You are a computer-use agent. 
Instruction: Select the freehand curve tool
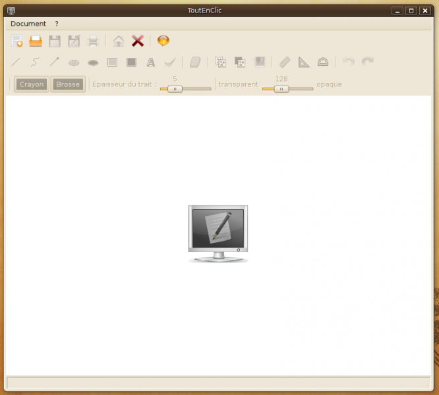pos(36,62)
